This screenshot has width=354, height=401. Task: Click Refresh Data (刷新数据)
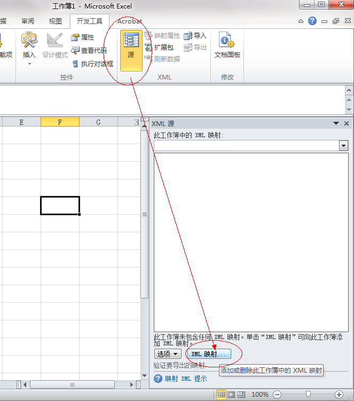pyautogui.click(x=162, y=59)
